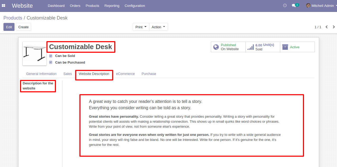Open the Reporting menu

tap(112, 6)
